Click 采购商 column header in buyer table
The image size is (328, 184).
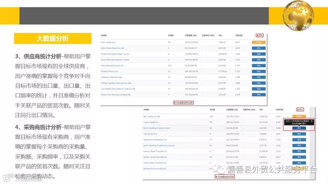tap(146, 110)
